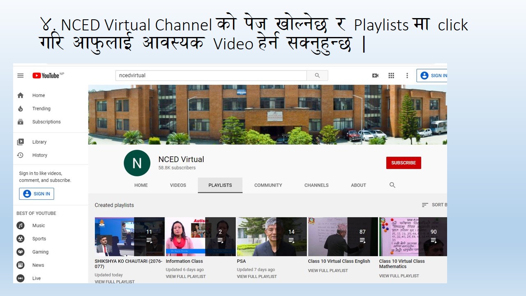The image size is (526, 296).
Task: Open Class 10 Virtual Class English thumbnail
Action: tap(343, 237)
